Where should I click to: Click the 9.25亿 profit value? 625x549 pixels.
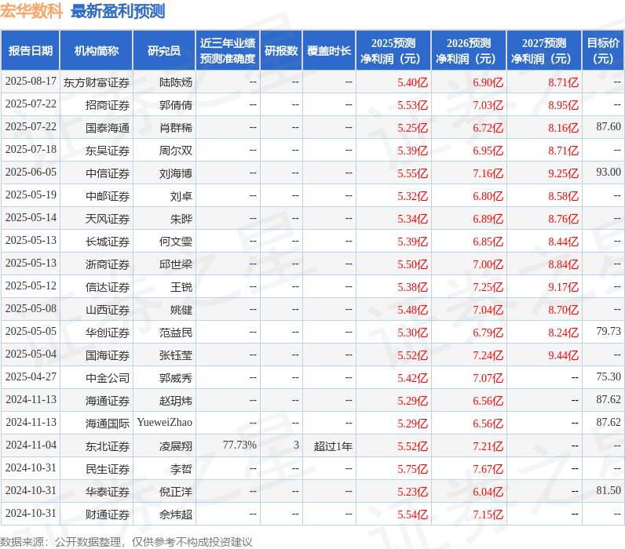coord(563,173)
